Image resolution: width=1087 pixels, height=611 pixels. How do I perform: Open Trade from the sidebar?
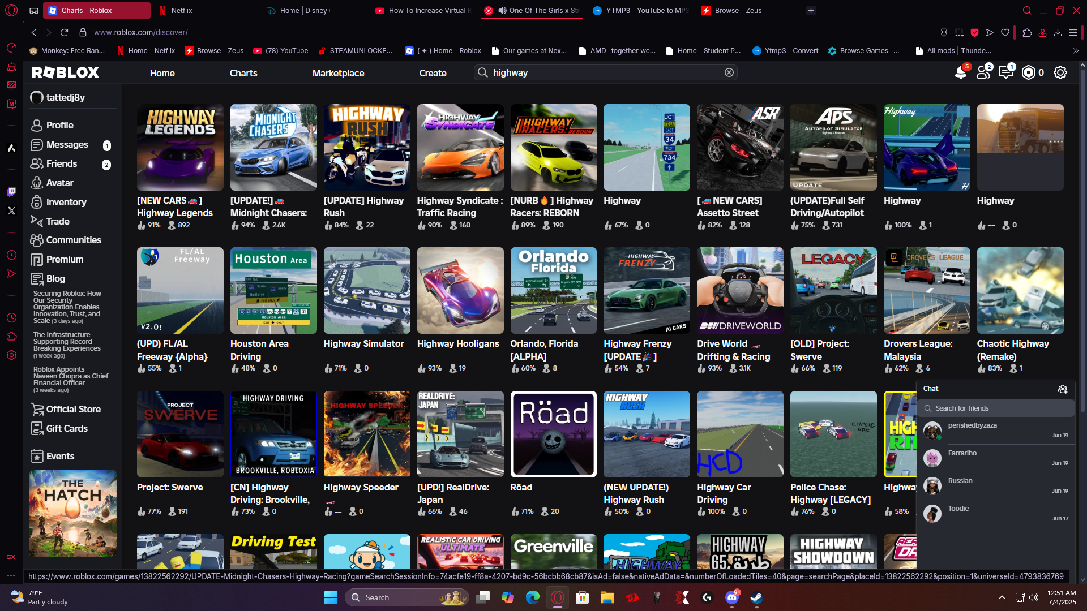(x=57, y=221)
